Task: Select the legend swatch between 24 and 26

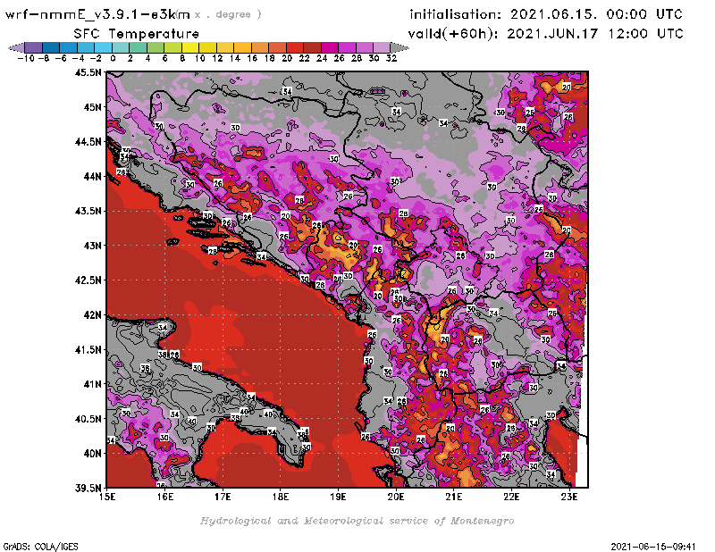Action: coord(330,47)
